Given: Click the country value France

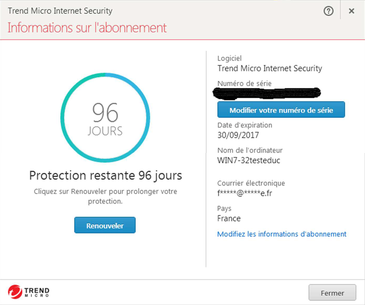Looking at the screenshot, I should [229, 218].
